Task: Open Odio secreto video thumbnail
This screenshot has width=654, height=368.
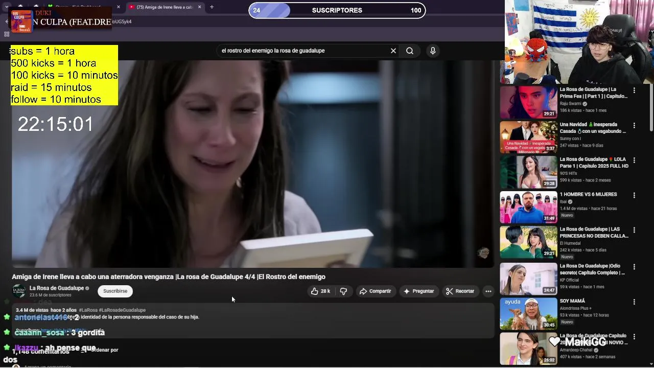Action: [x=528, y=279]
